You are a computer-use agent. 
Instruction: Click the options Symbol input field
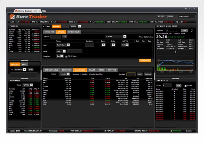pos(56,37)
